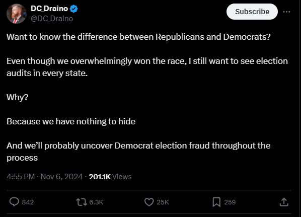Click the "Because we have nothing to hide" line
Image resolution: width=301 pixels, height=217 pixels.
(x=71, y=121)
